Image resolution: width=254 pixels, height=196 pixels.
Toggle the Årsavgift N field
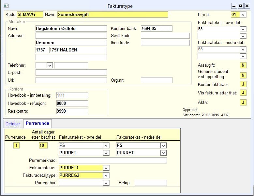243,65
